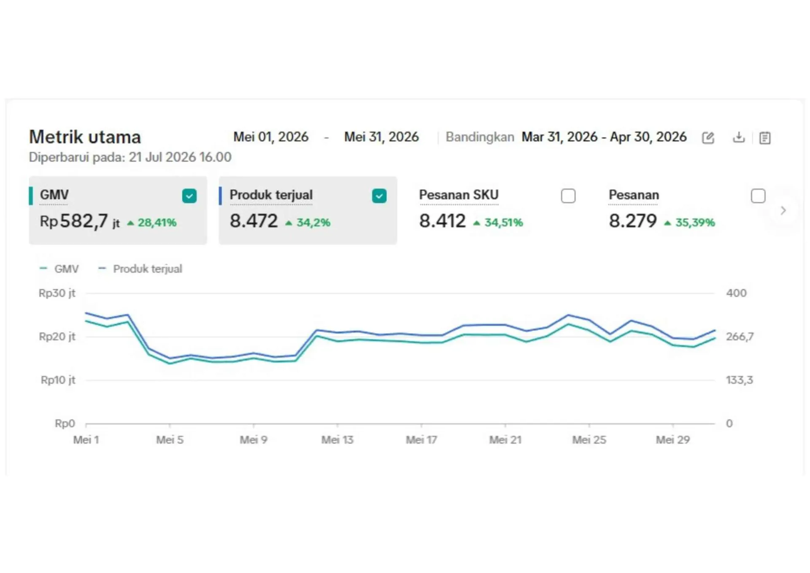Screen dimensions: 810x573
Task: Click the 266,7 right axis label
Action: (x=740, y=337)
